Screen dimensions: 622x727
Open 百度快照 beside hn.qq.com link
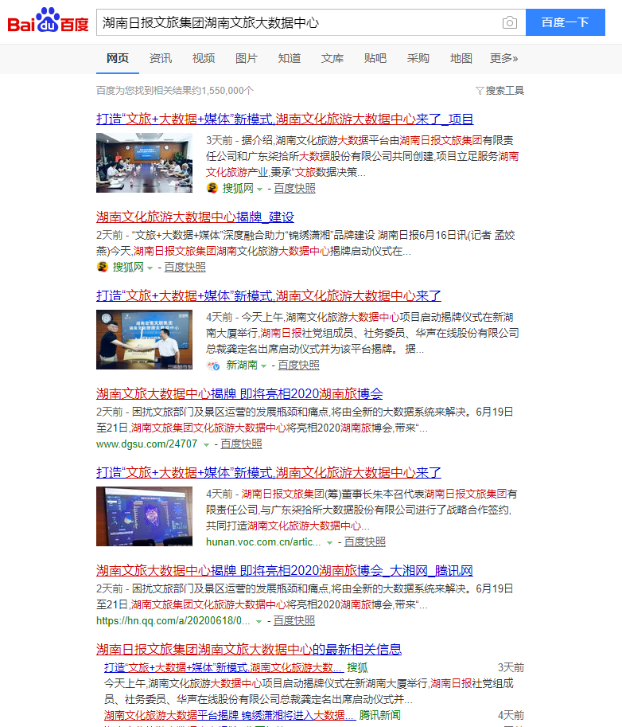pyautogui.click(x=294, y=620)
